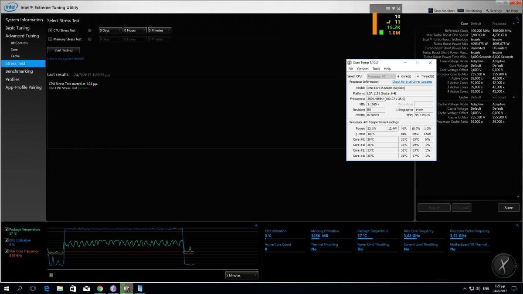Open CPU test 0 Hours dropdown
523x294 pixels.
click(135, 30)
